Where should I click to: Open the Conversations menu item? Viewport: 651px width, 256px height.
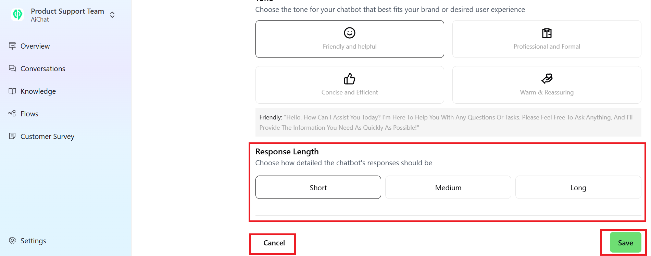tap(43, 69)
